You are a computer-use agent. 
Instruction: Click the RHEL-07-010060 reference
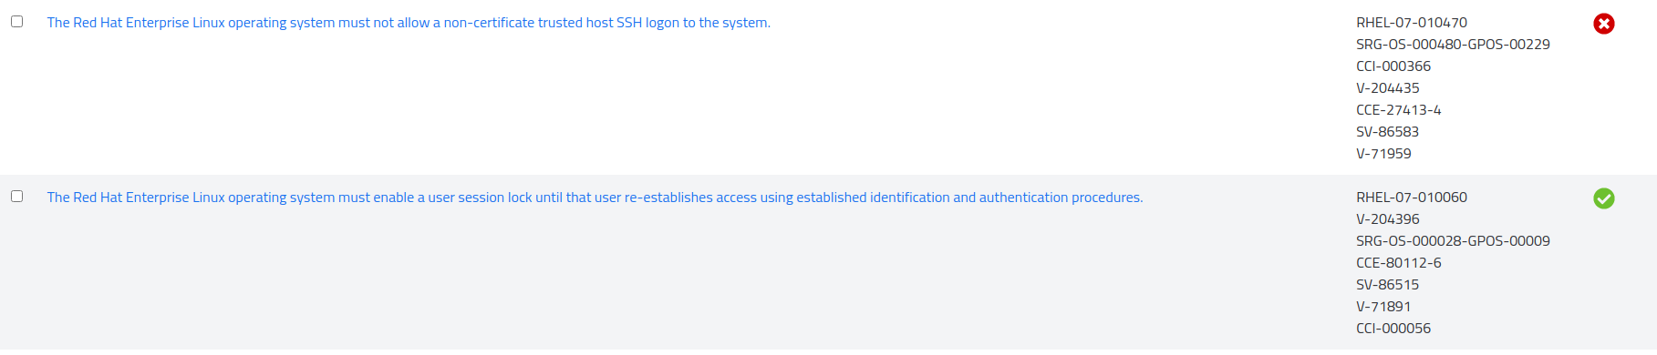tap(1412, 198)
